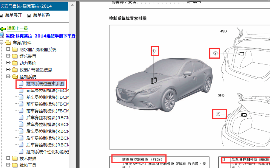Click the 技术数据 folder icon
270x168 pixels.
coord(15,158)
